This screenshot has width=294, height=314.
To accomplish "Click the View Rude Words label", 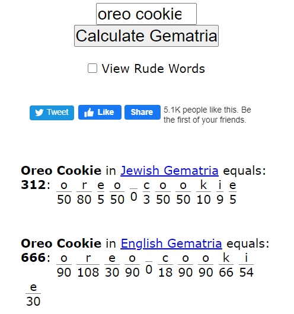I will click(154, 69).
